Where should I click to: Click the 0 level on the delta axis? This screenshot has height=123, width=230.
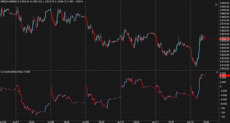[221, 86]
